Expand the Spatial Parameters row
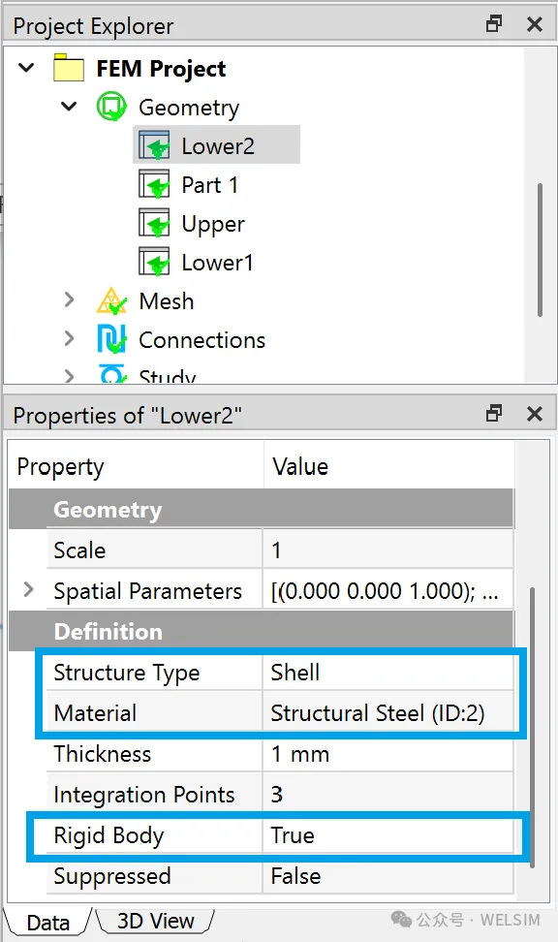The height and width of the screenshot is (942, 558). (28, 590)
